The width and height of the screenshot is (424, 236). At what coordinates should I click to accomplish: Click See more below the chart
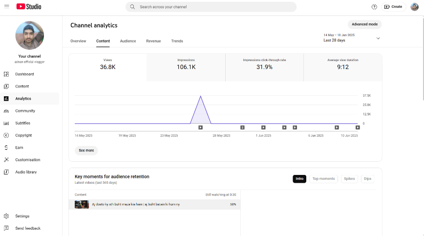(x=86, y=150)
